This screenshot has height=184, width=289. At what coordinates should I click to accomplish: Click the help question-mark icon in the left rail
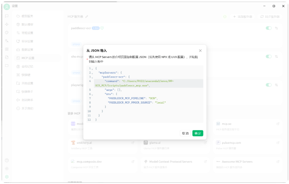[x=7, y=160]
